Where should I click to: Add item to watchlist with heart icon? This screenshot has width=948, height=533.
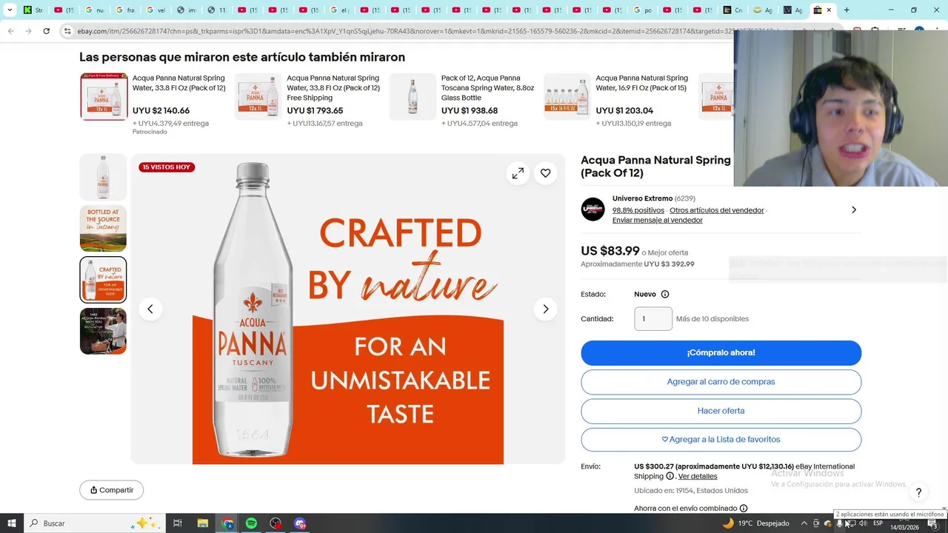pos(545,173)
